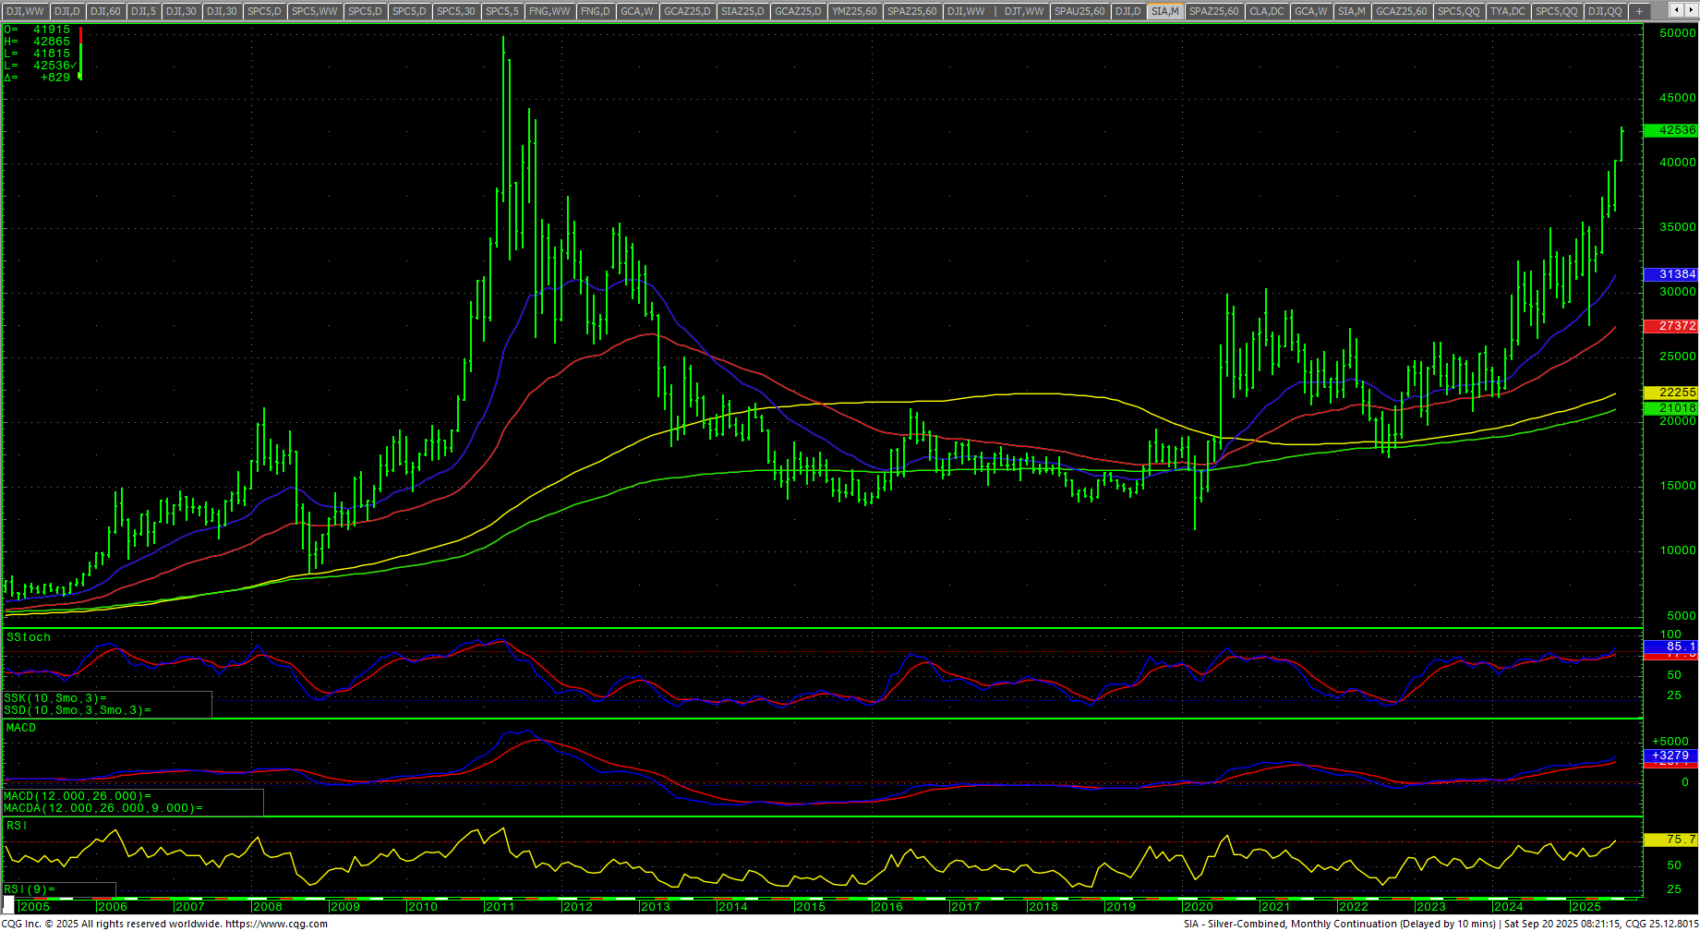The image size is (1700, 931).
Task: Add a new chart tab with plus button
Action: click(x=1639, y=11)
